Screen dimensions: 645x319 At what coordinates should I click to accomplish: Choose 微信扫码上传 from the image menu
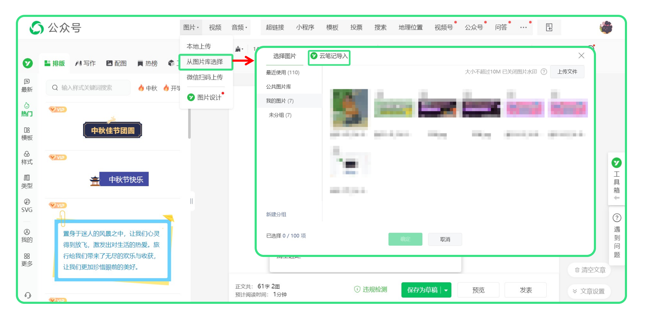205,78
